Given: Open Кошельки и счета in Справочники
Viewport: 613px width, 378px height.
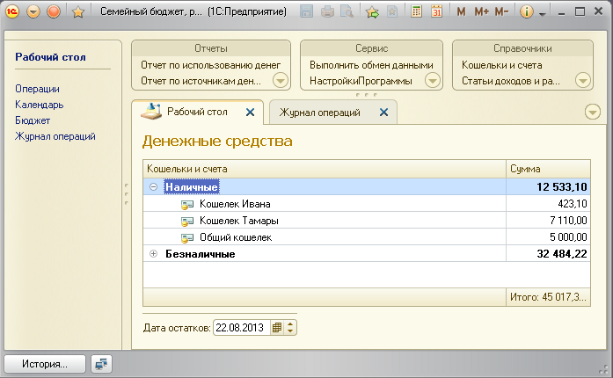Looking at the screenshot, I should point(502,65).
